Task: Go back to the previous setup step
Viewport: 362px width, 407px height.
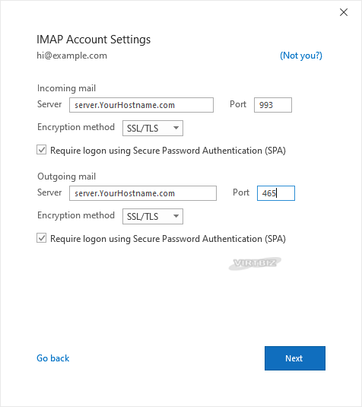Action: pyautogui.click(x=53, y=358)
